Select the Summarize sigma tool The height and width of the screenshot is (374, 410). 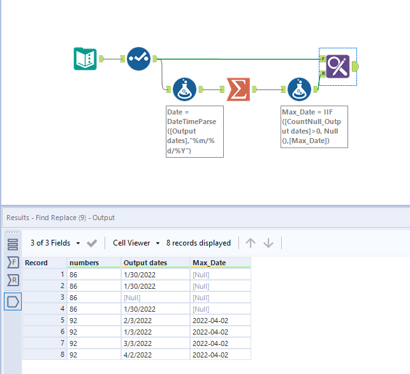(x=238, y=90)
